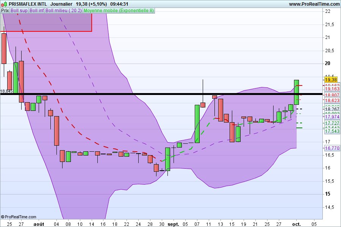Select the Boll inf legend tab

(36, 11)
